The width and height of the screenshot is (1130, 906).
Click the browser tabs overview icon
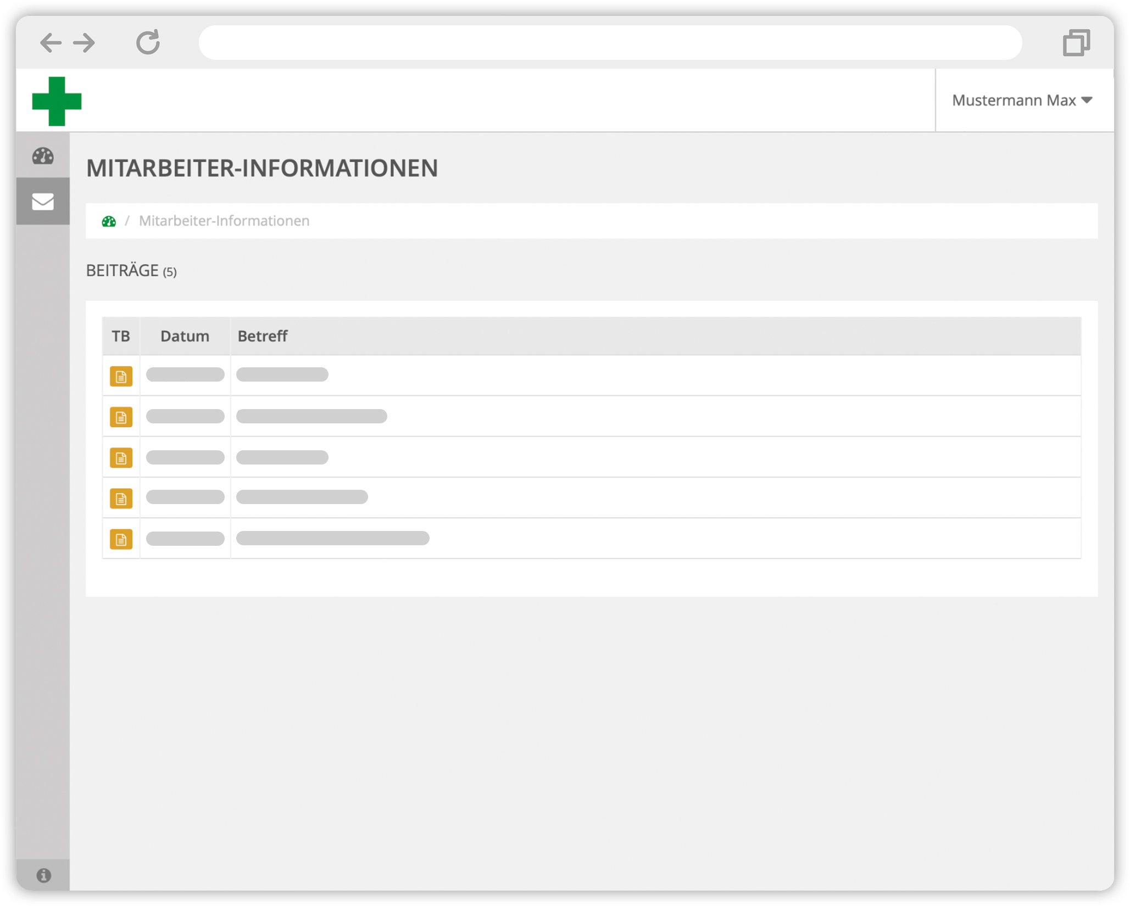[1076, 43]
